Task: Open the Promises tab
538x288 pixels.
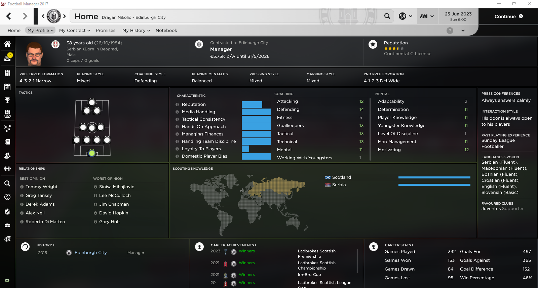Action: click(x=106, y=30)
